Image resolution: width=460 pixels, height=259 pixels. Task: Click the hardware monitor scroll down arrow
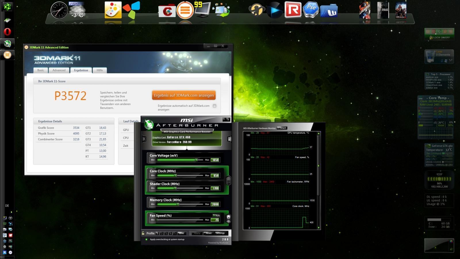click(319, 228)
